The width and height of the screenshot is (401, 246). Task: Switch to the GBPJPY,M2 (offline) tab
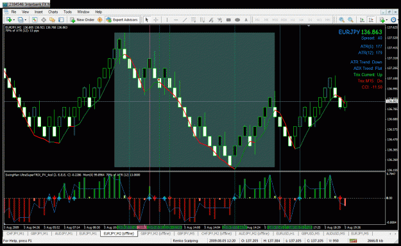[x=155, y=233]
